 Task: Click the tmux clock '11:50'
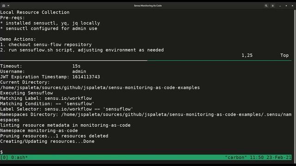[x=257, y=158]
